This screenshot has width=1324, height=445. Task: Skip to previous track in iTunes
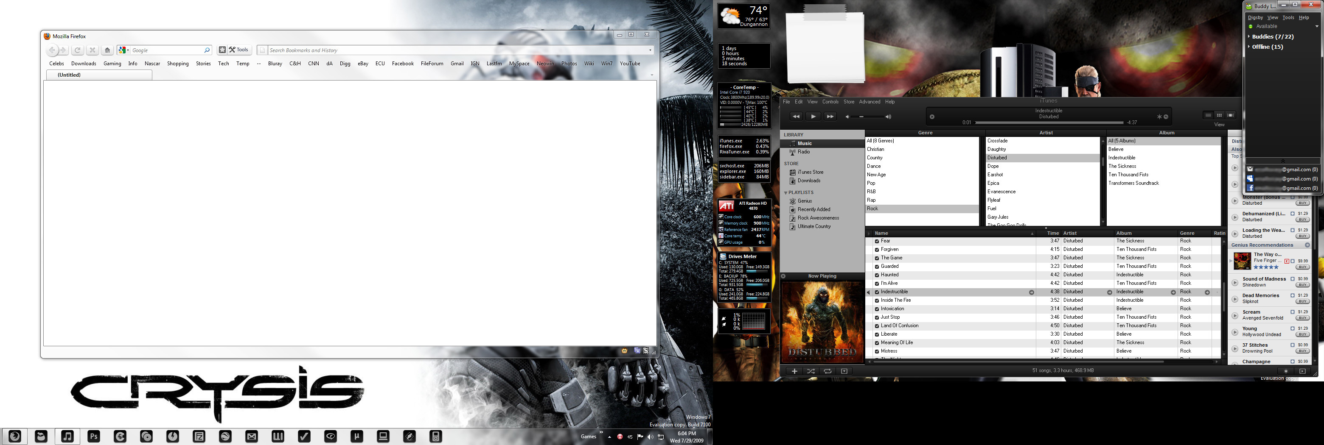tap(796, 117)
